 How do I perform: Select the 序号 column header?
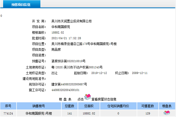[8, 106]
